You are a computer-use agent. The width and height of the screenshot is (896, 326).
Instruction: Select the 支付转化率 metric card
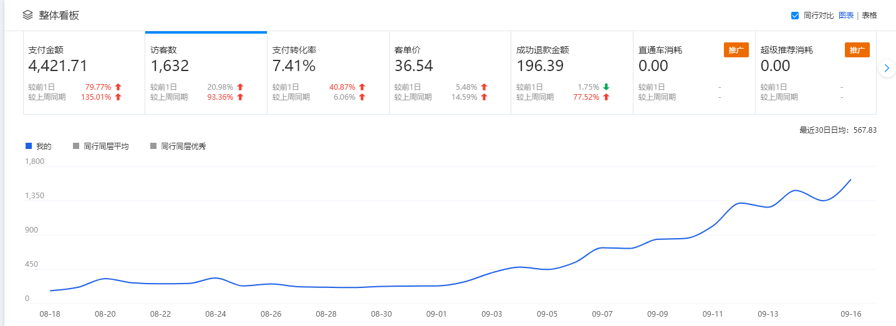(x=328, y=73)
